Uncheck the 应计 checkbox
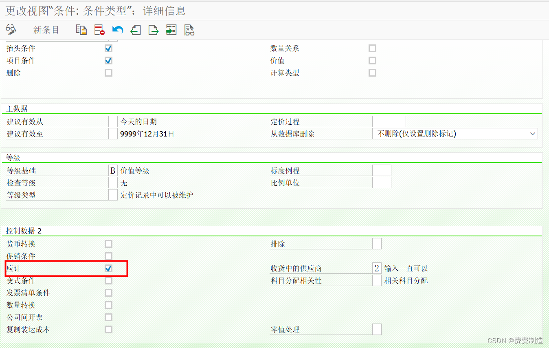This screenshot has height=348, width=549. 108,269
